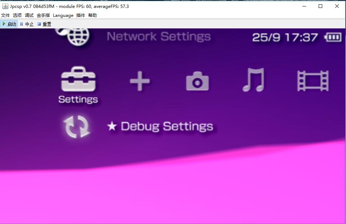Open the 选项 menu
The image size is (346, 224).
point(17,15)
